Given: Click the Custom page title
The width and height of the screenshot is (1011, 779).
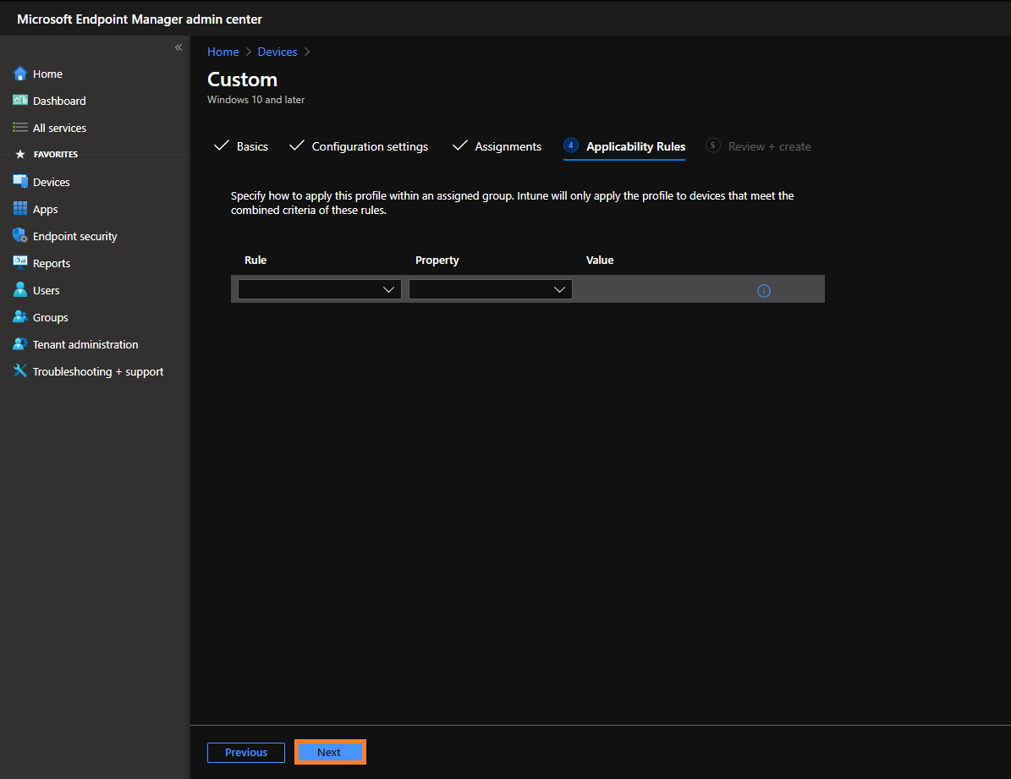Looking at the screenshot, I should coord(243,80).
